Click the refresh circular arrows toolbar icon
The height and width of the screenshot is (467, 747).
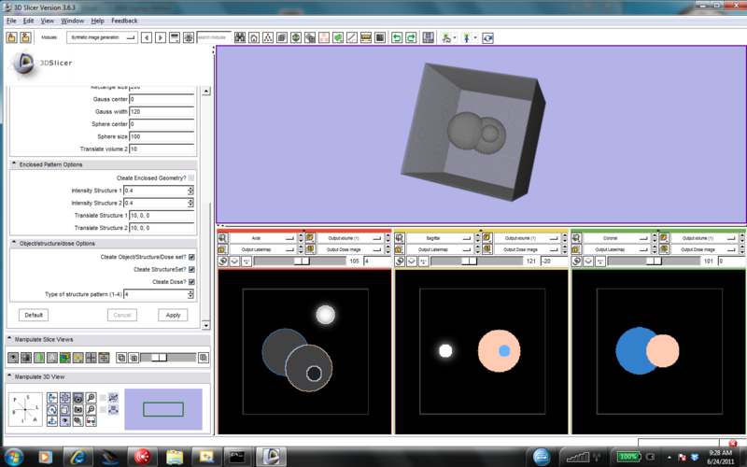pos(487,38)
